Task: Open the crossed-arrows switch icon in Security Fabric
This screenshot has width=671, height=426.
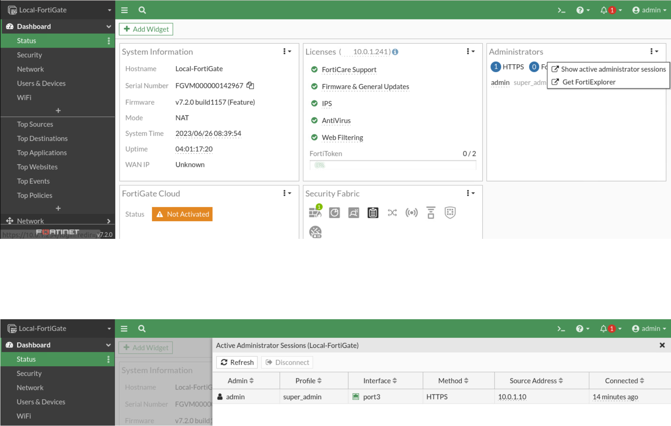Action: (x=392, y=212)
